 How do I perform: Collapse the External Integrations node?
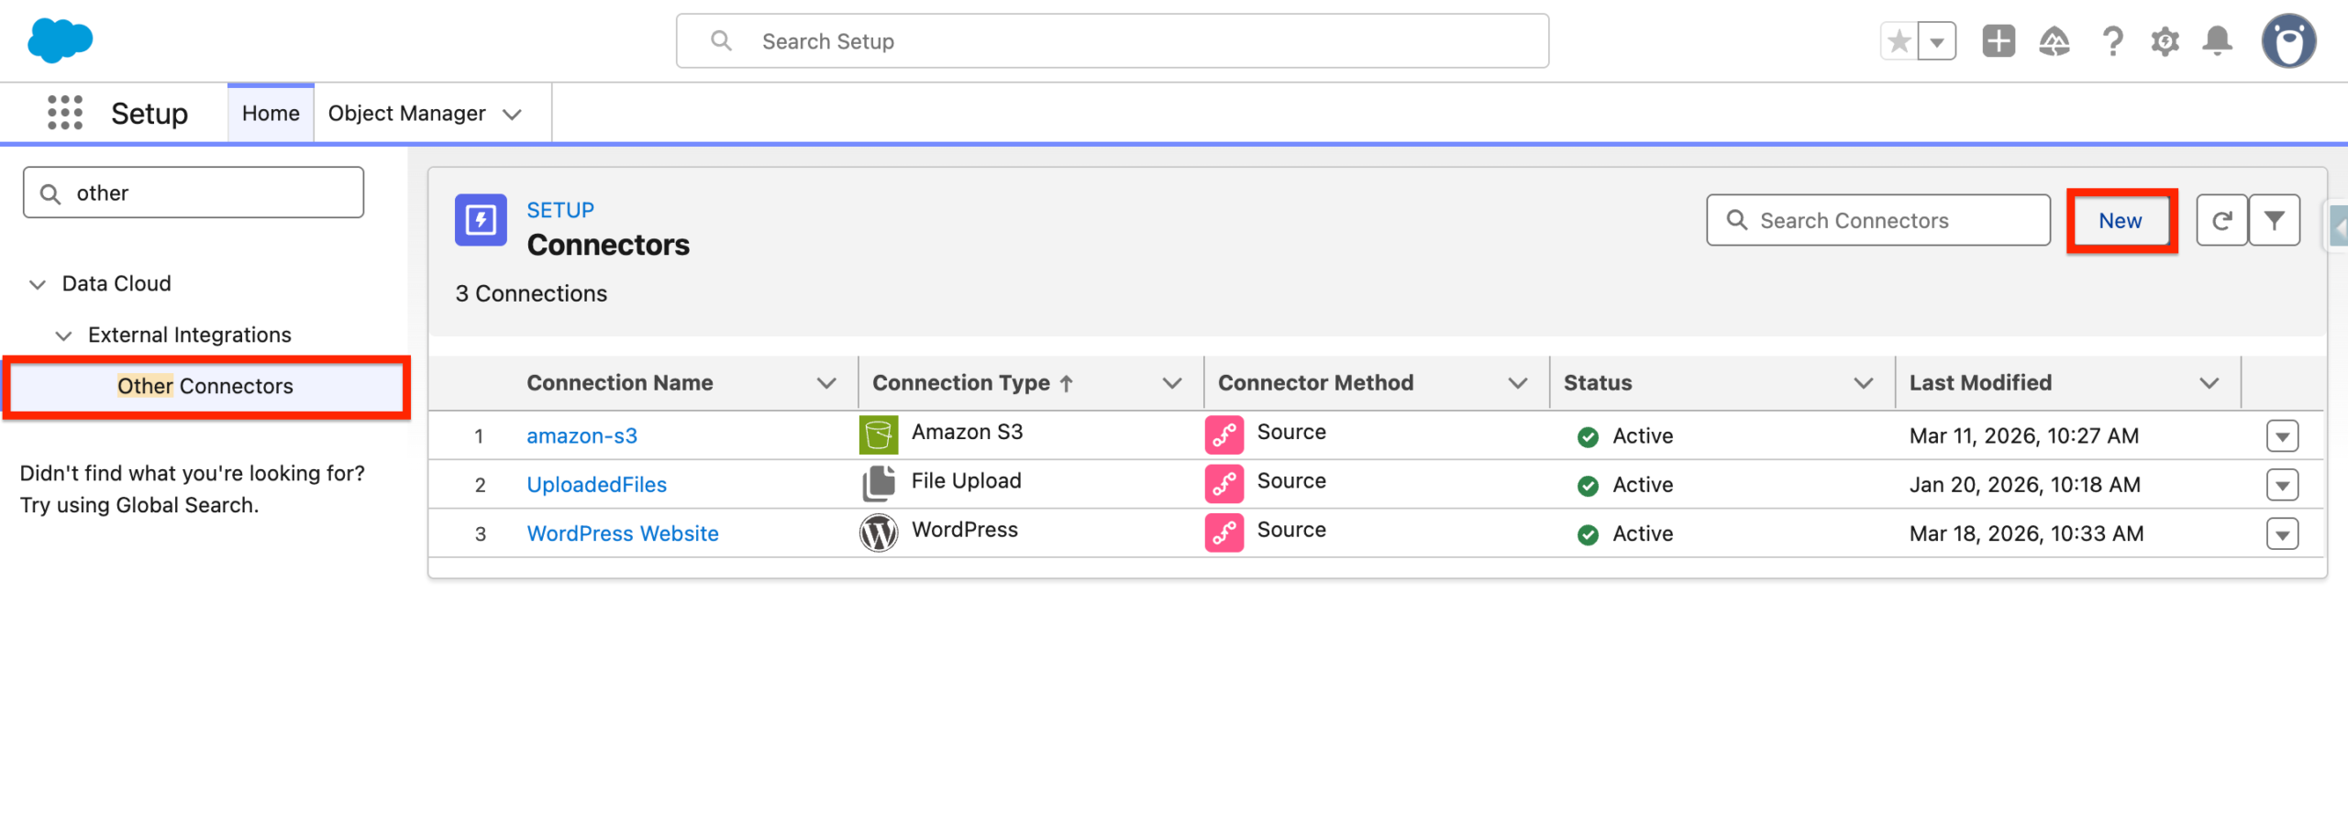point(63,335)
